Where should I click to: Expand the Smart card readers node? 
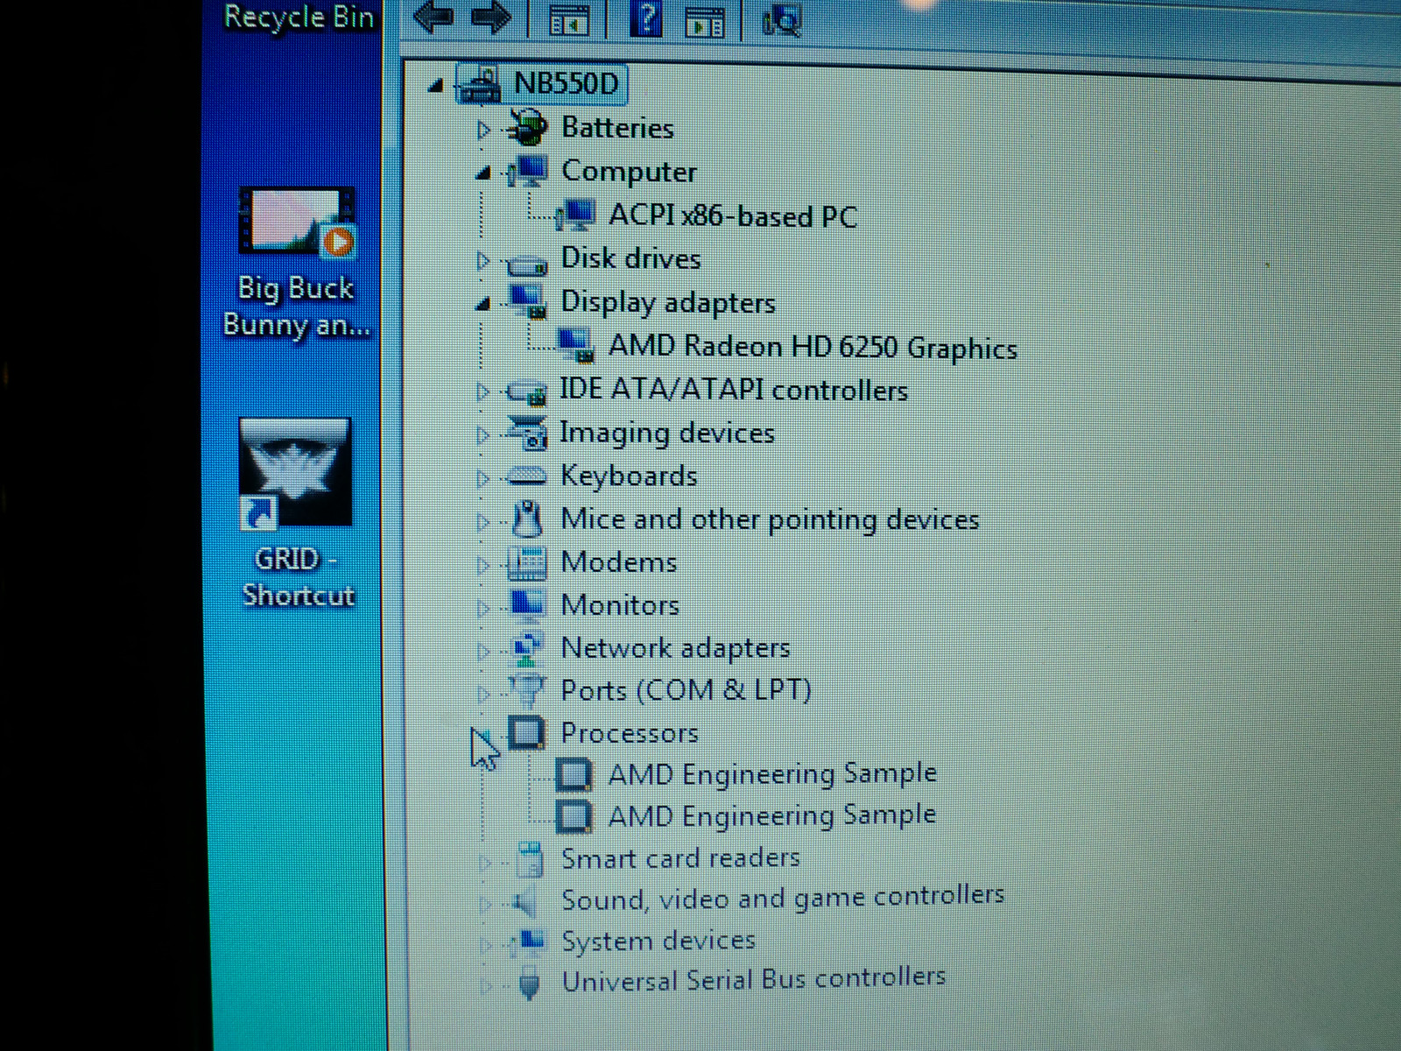[485, 862]
